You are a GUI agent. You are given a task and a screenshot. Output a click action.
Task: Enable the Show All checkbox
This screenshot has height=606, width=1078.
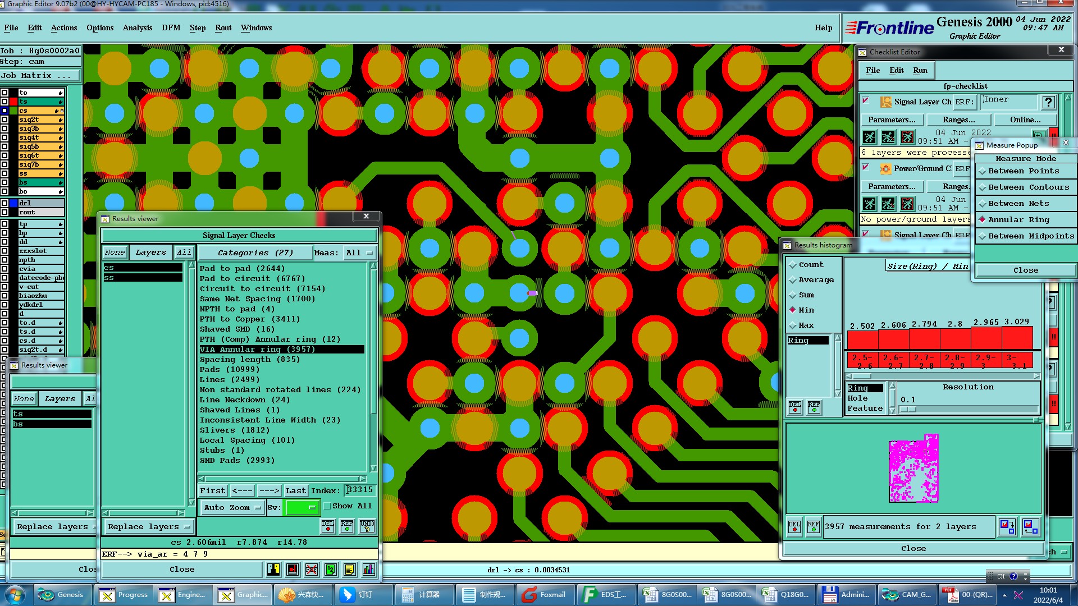click(327, 506)
